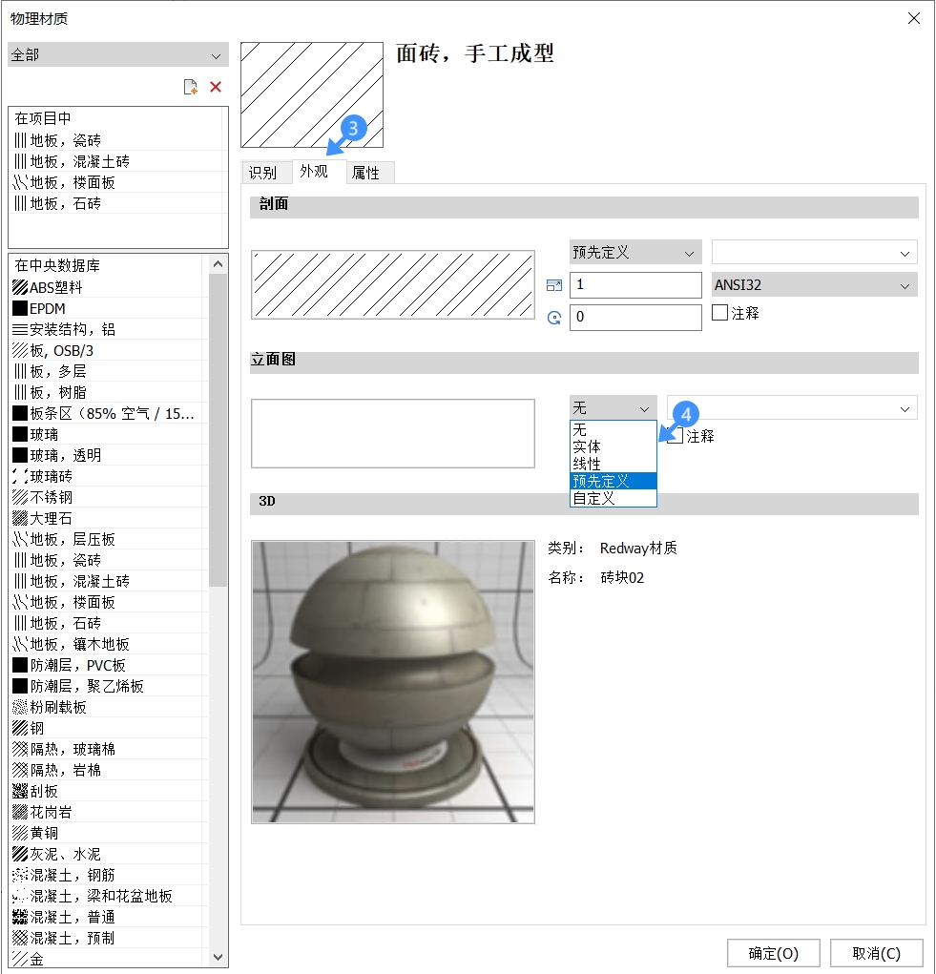The width and height of the screenshot is (936, 974).
Task: Open the ANSI32 pattern dropdown
Action: pyautogui.click(x=814, y=285)
